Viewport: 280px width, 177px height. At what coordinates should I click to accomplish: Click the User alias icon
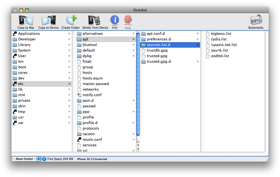pyautogui.click(x=15, y=56)
